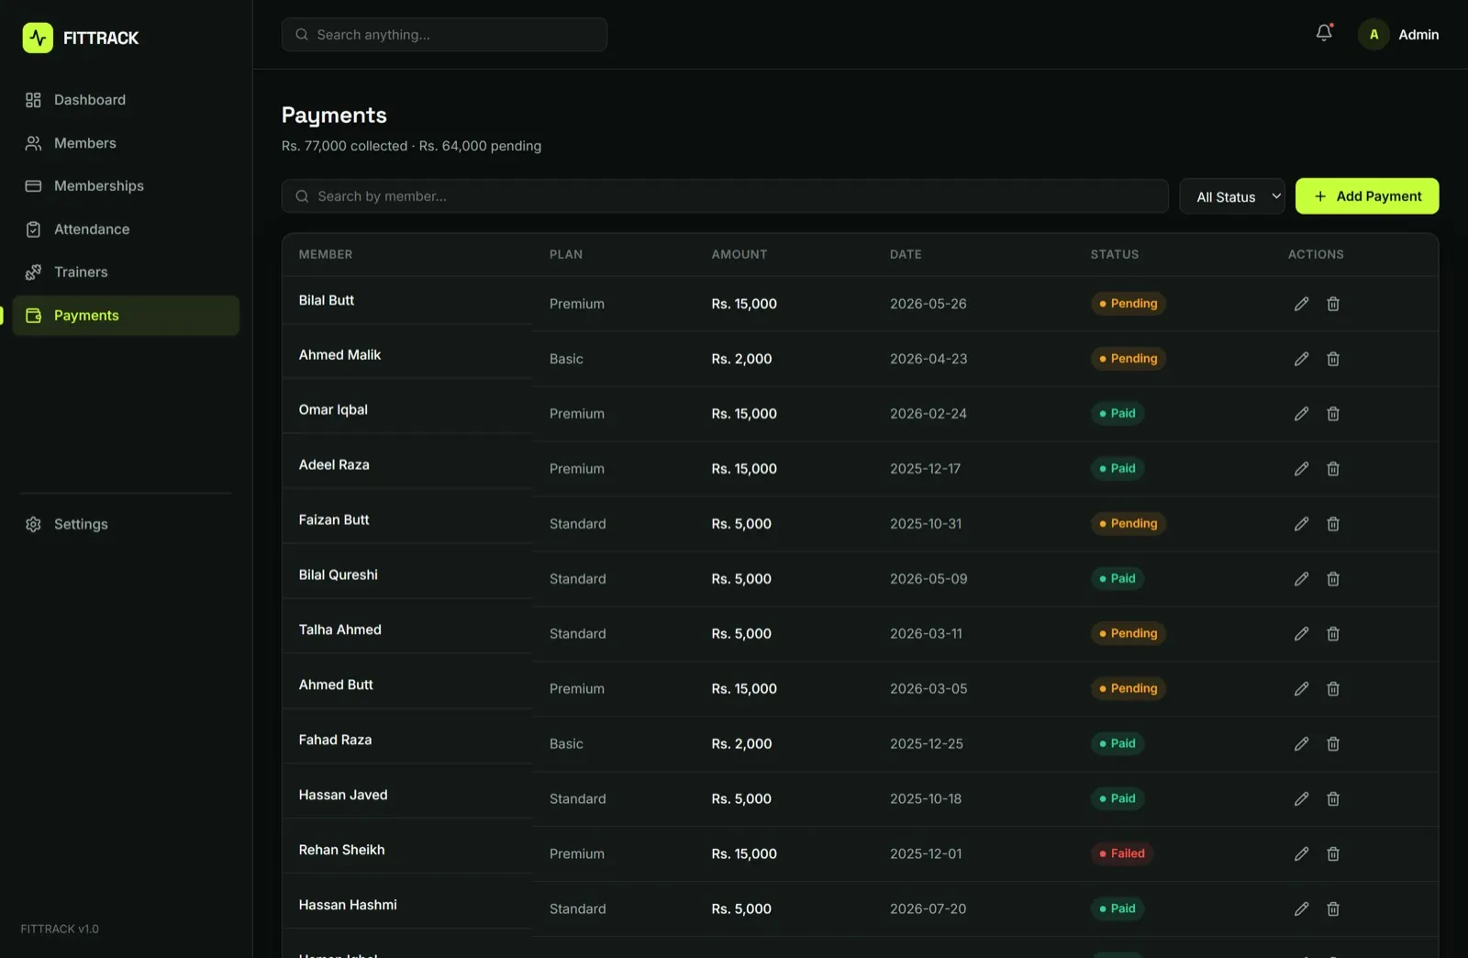Open the admin avatar

point(1373,34)
